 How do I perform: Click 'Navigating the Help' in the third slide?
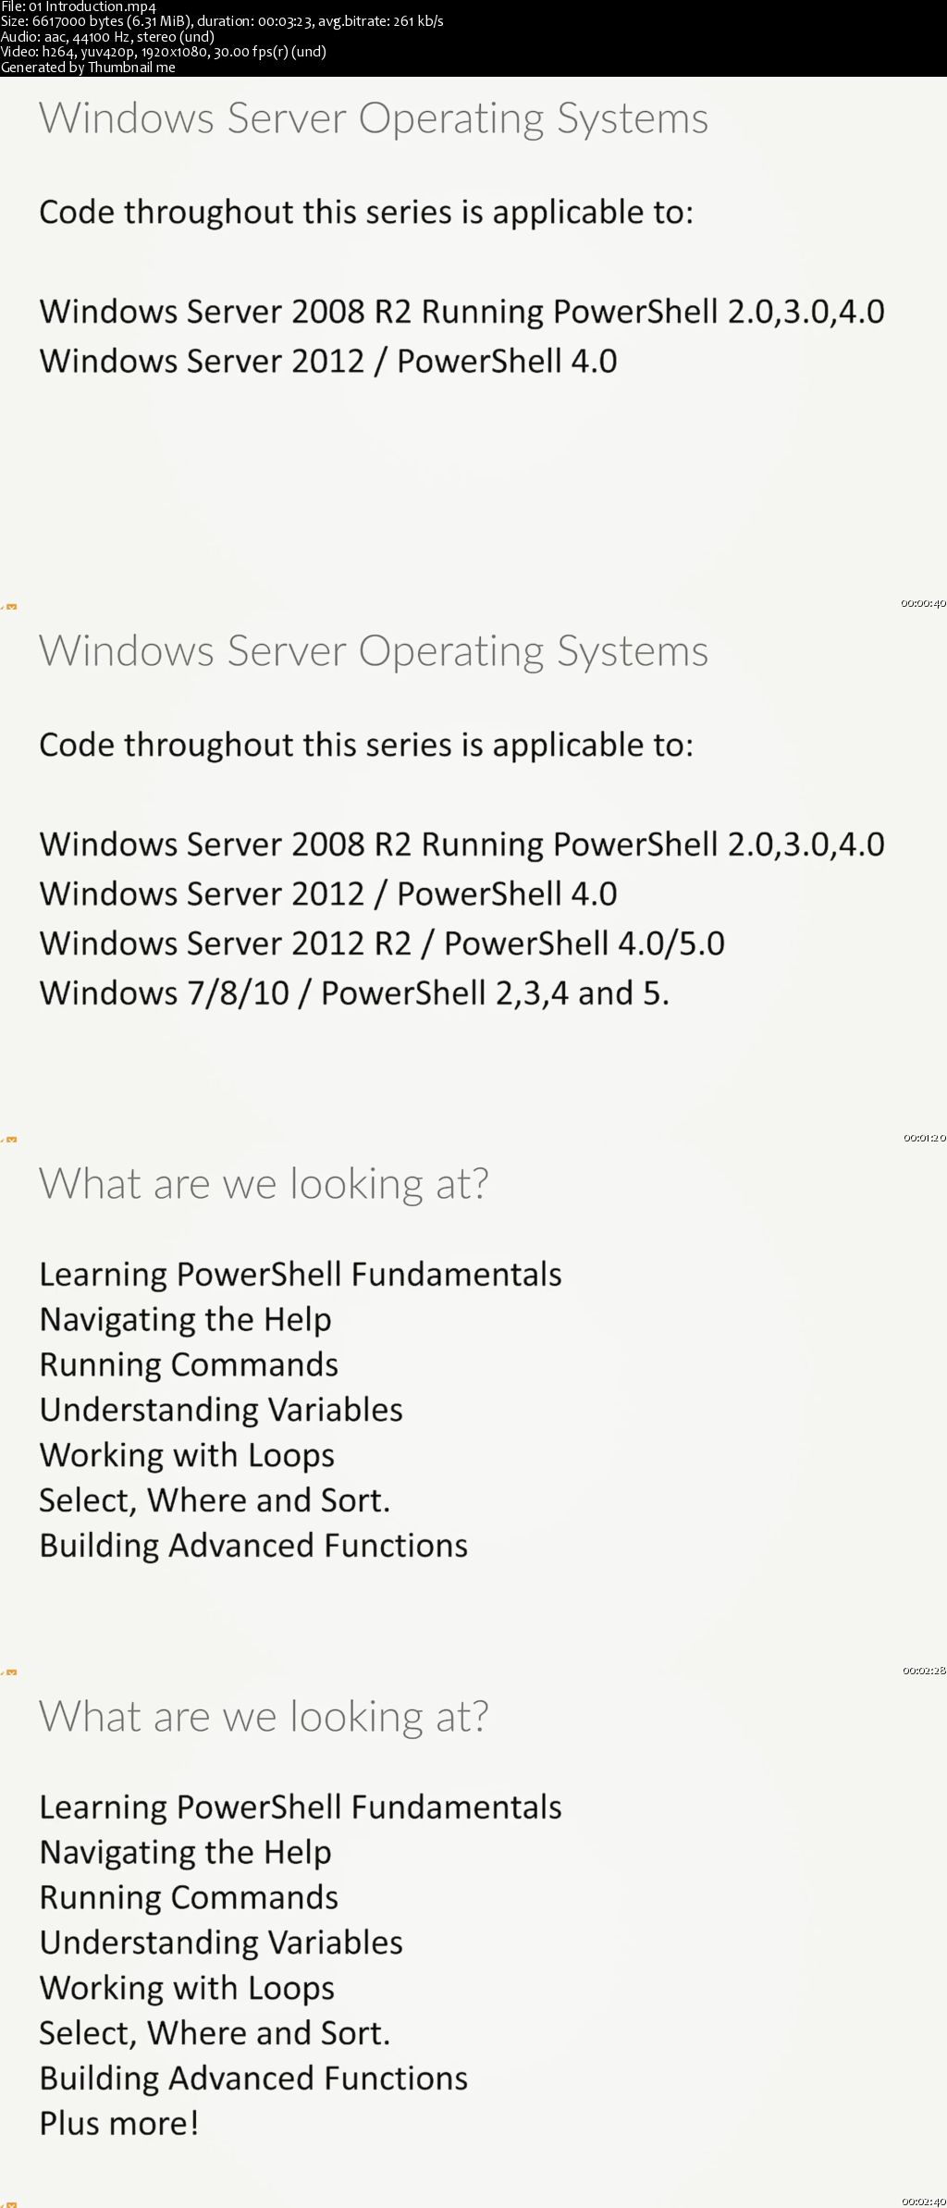coord(186,1320)
